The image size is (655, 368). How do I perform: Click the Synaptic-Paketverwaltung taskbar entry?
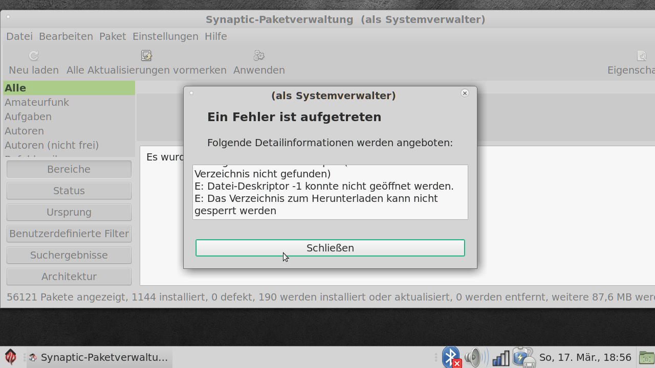(x=99, y=357)
